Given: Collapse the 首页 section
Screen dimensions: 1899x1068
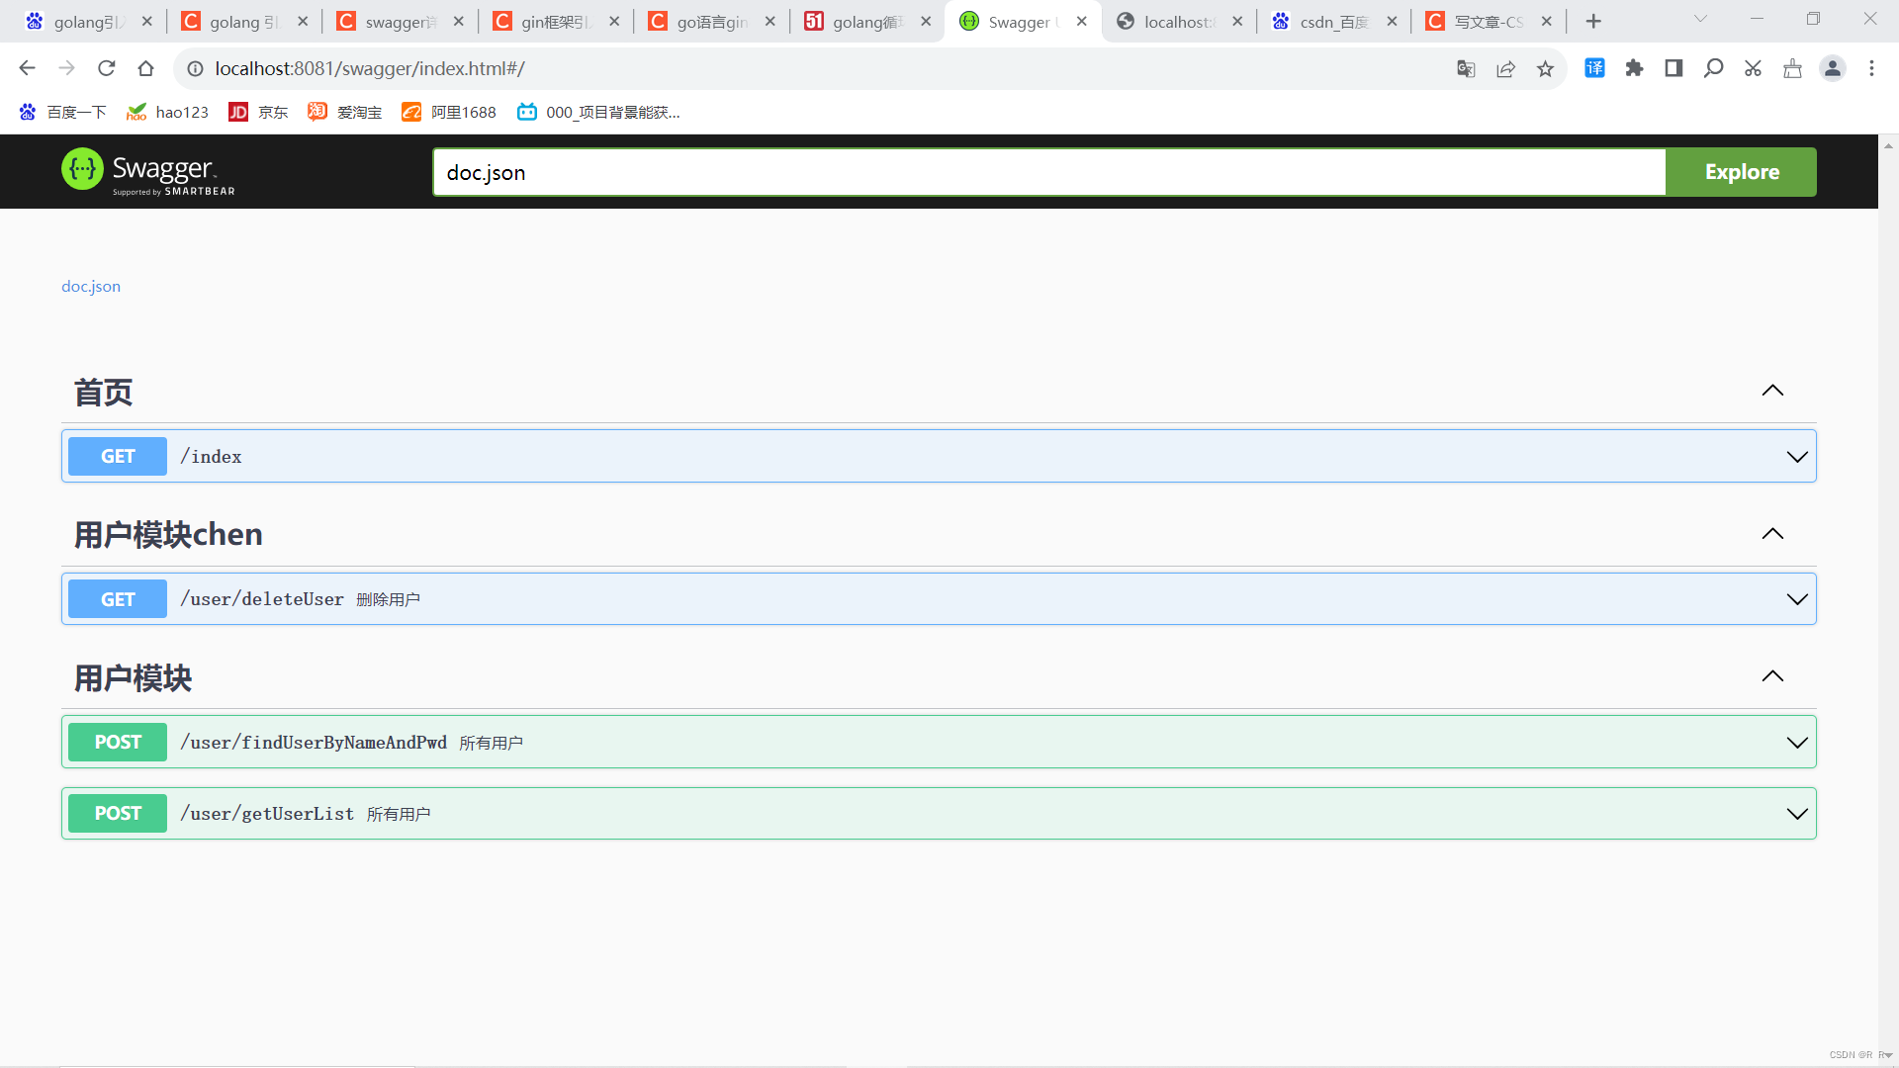Looking at the screenshot, I should pyautogui.click(x=1772, y=391).
